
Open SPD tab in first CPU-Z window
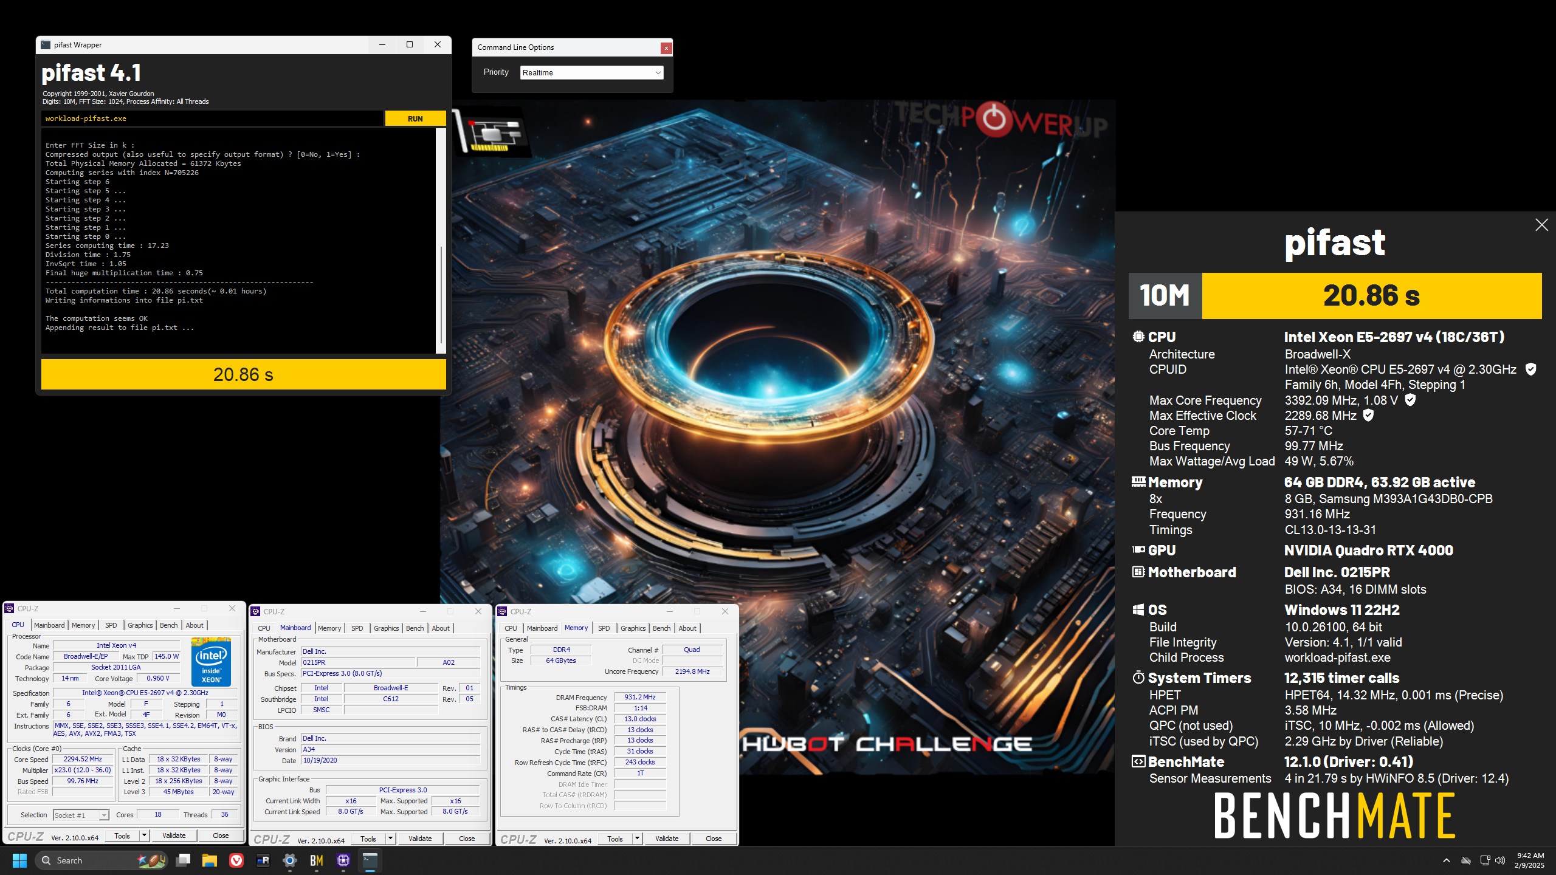pos(111,625)
